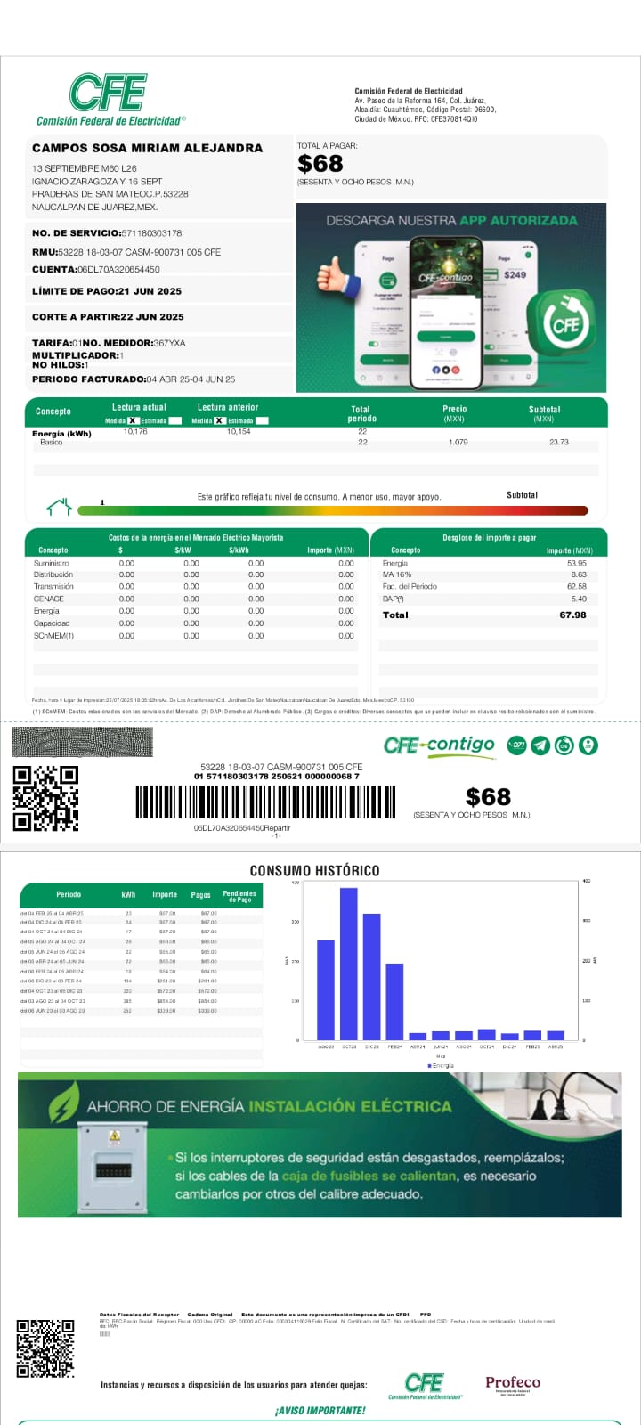Click the thumbs-up hand in app banner

[334, 274]
